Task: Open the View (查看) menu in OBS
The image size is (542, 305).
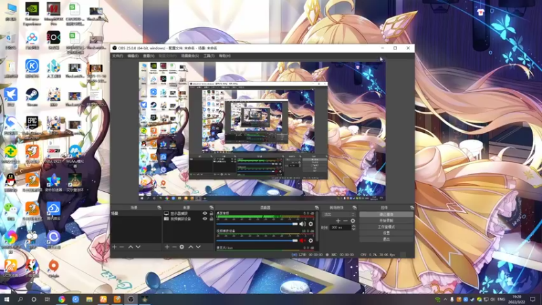Action: click(148, 56)
